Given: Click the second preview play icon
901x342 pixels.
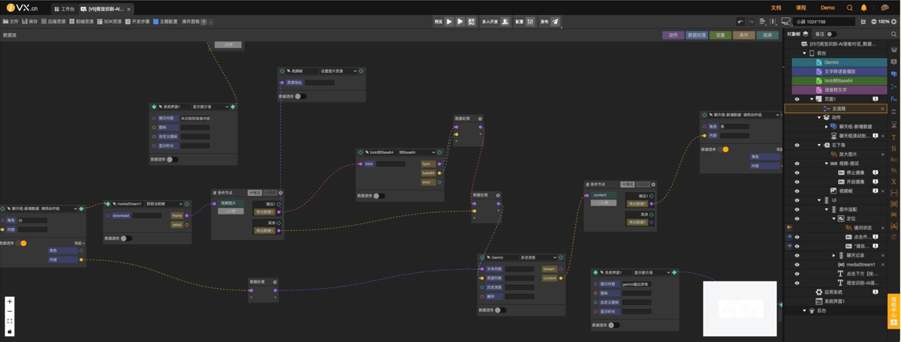Looking at the screenshot, I should point(460,22).
